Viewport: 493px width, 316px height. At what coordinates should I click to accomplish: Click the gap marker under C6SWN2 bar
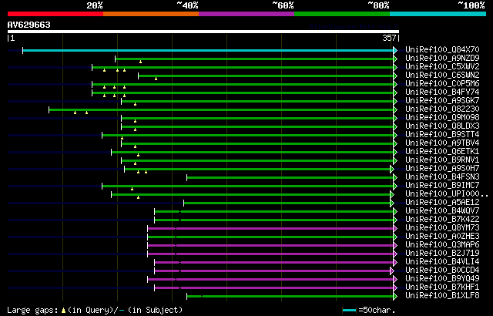pos(156,79)
